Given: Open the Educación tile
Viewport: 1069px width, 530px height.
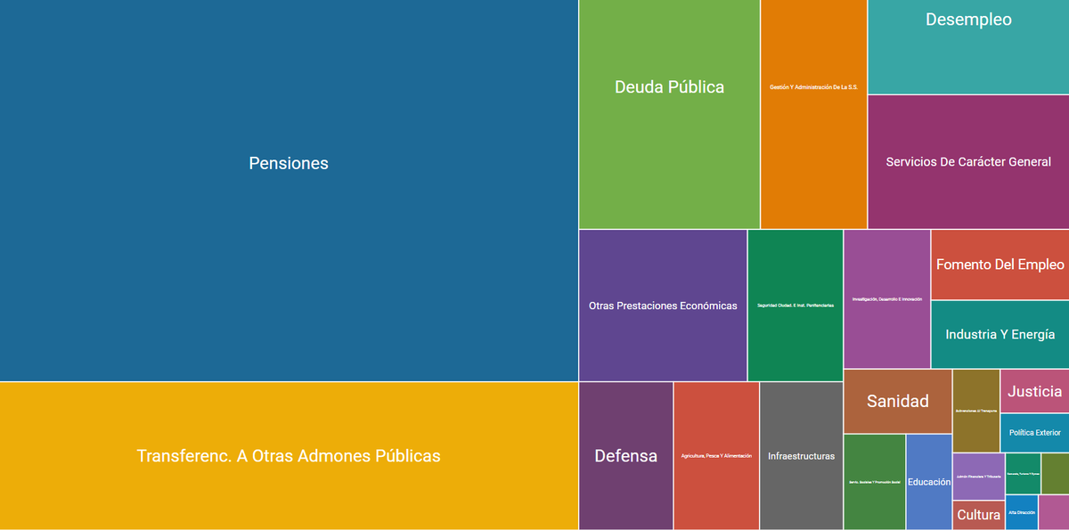Looking at the screenshot, I should click(929, 482).
